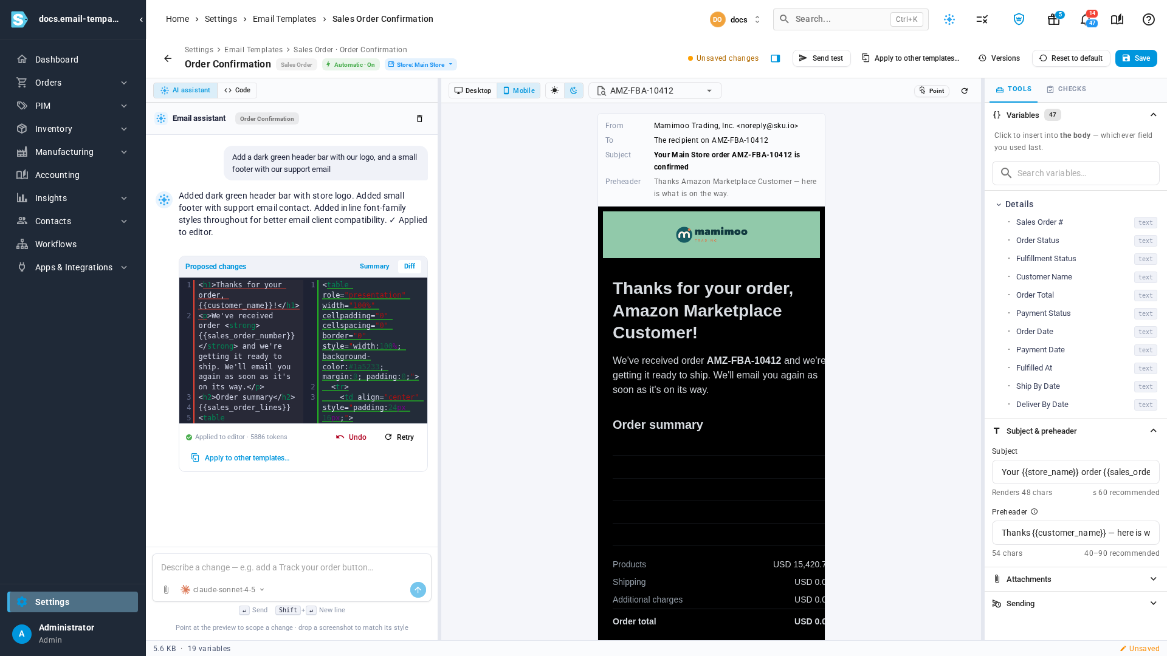Send the chat message with arrow button
The height and width of the screenshot is (656, 1167).
coord(418,590)
